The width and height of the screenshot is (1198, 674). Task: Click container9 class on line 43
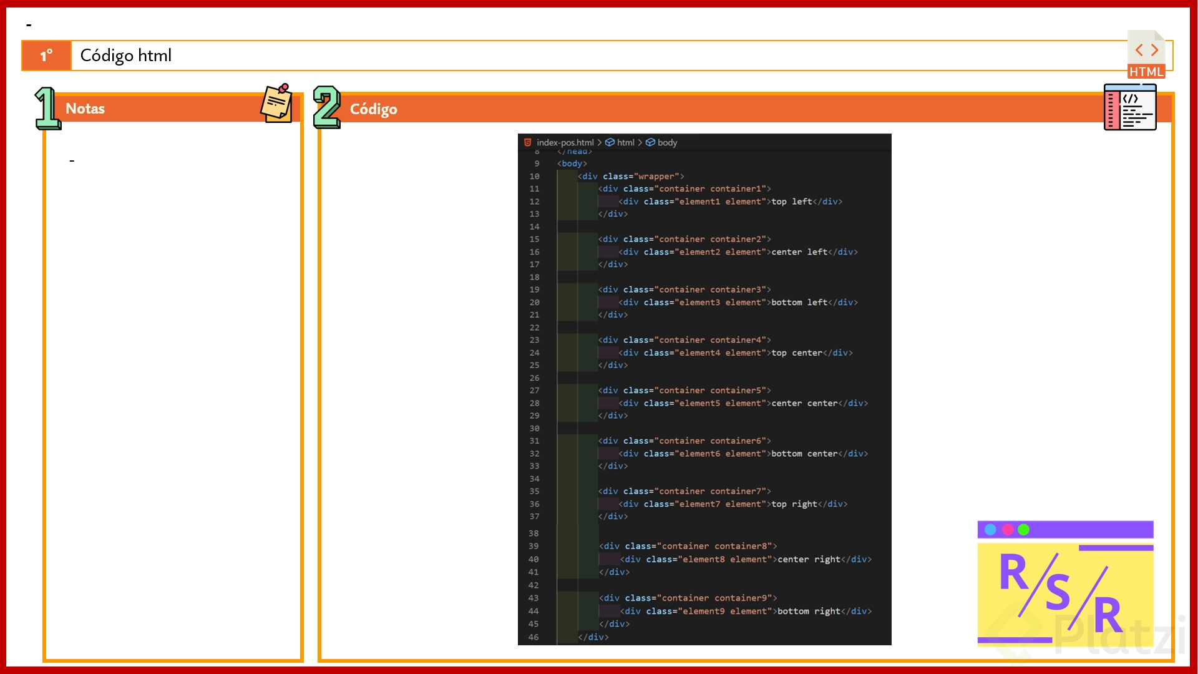(x=741, y=598)
